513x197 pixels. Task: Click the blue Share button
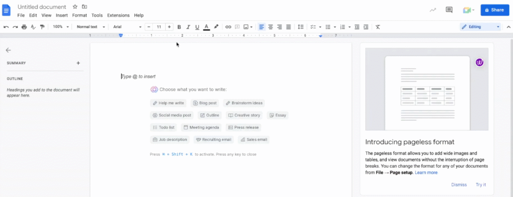tap(494, 10)
